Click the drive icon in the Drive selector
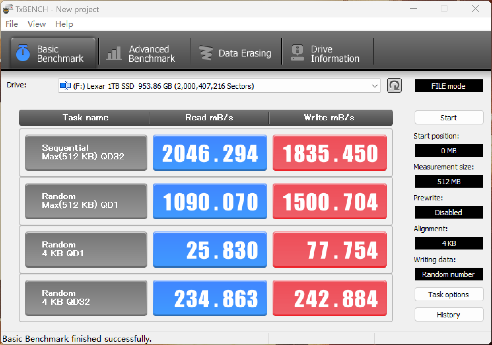The height and width of the screenshot is (345, 492). 65,86
